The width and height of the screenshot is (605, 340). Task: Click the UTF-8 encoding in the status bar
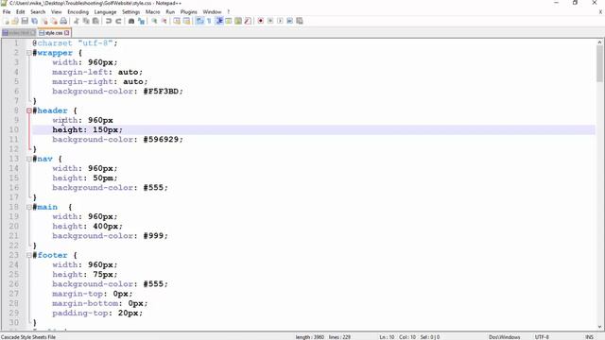pyautogui.click(x=542, y=337)
